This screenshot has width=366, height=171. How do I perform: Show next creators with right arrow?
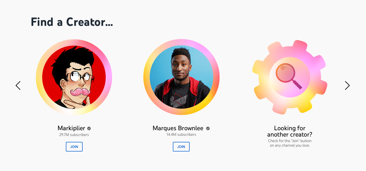347,86
